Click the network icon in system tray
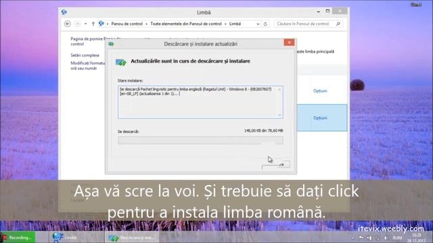The height and width of the screenshot is (243, 433). pos(369,238)
